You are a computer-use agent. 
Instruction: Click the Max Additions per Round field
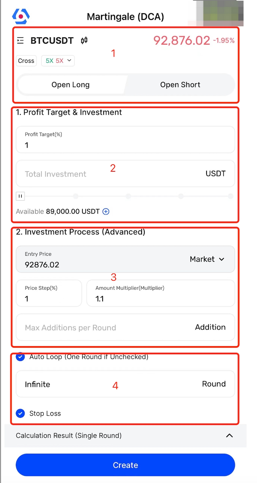(108, 328)
